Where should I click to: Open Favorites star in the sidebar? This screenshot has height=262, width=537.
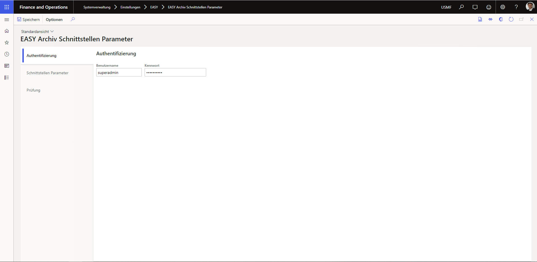coord(7,43)
